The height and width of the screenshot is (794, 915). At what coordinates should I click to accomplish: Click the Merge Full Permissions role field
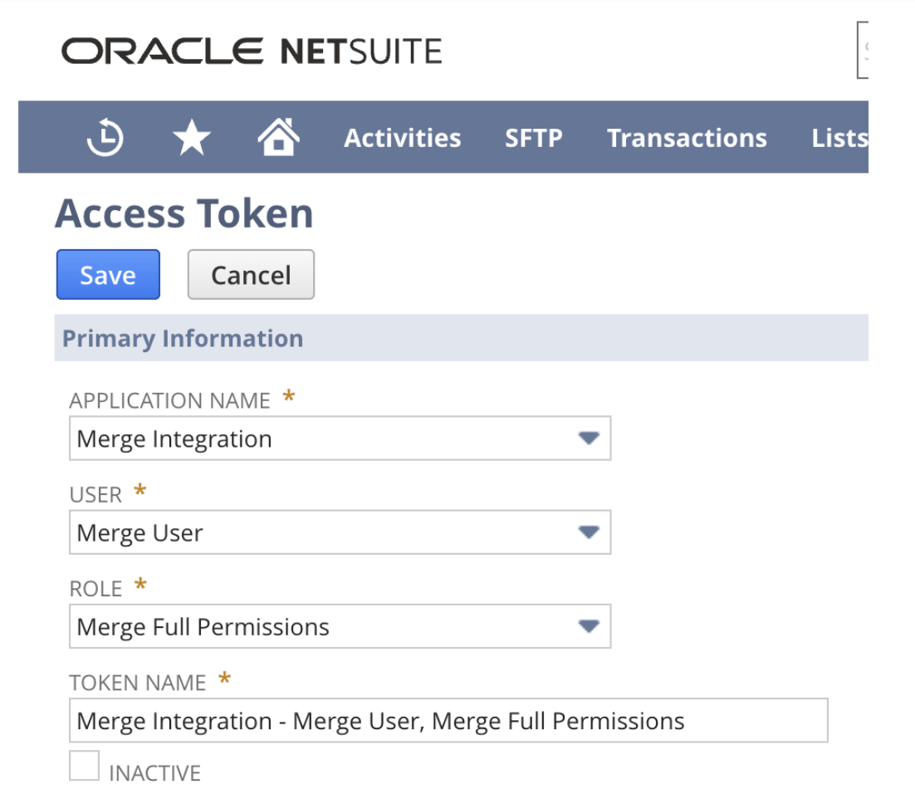point(340,626)
